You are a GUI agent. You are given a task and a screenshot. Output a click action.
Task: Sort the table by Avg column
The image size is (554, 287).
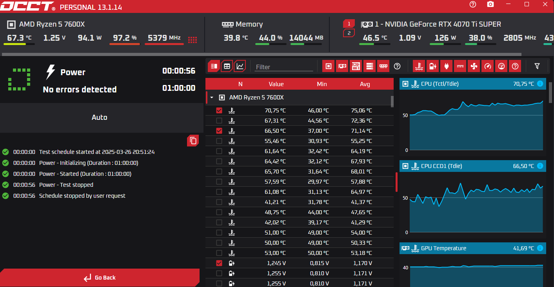[365, 84]
